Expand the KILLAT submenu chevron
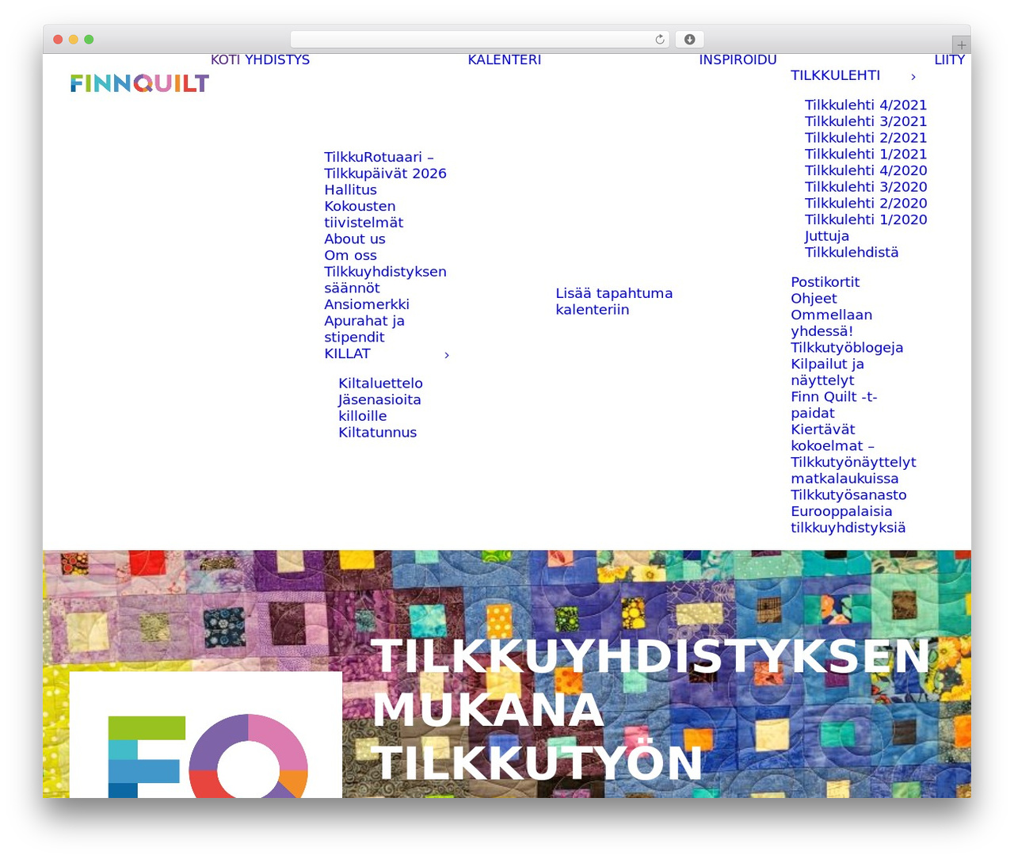 pos(447,355)
